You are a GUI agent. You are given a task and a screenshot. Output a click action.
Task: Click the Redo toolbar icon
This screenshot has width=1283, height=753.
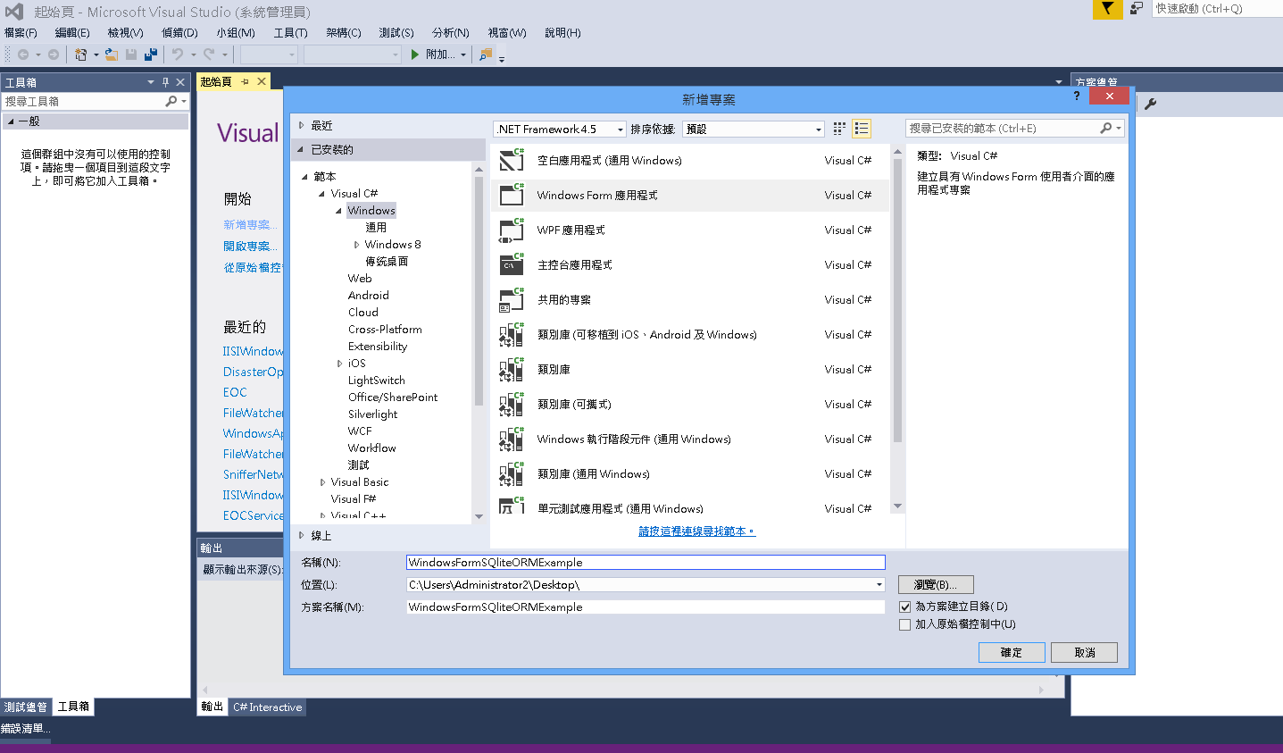point(209,54)
